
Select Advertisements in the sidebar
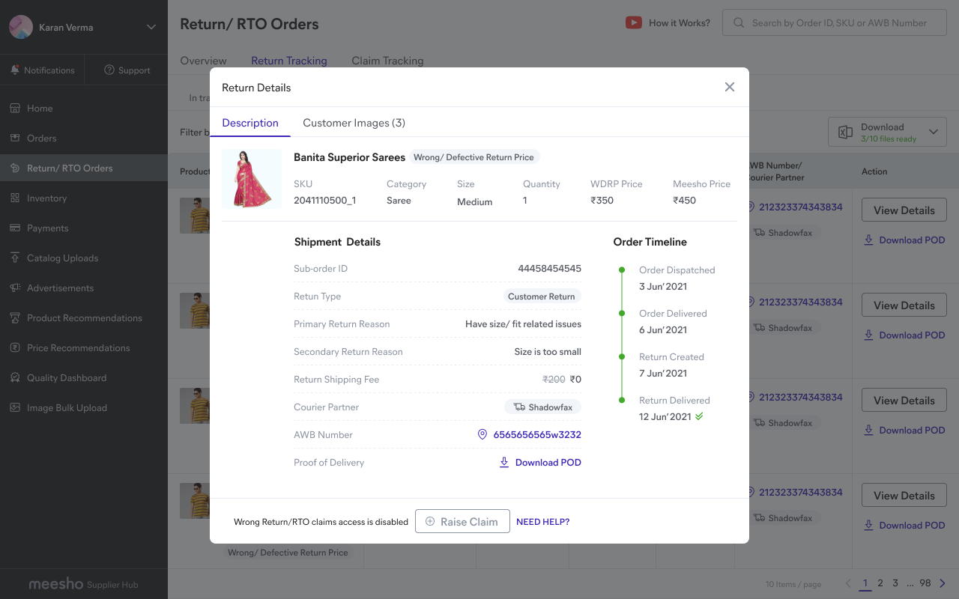click(84, 288)
